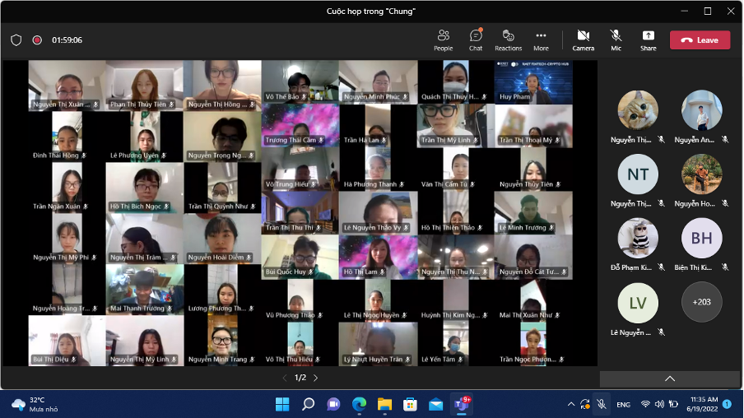Open the Reactions menu
This screenshot has width=744, height=418.
pos(508,39)
